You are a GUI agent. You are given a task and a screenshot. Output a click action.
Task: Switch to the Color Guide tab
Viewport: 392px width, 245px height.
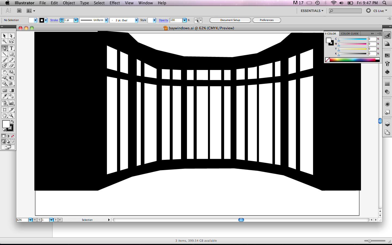350,33
